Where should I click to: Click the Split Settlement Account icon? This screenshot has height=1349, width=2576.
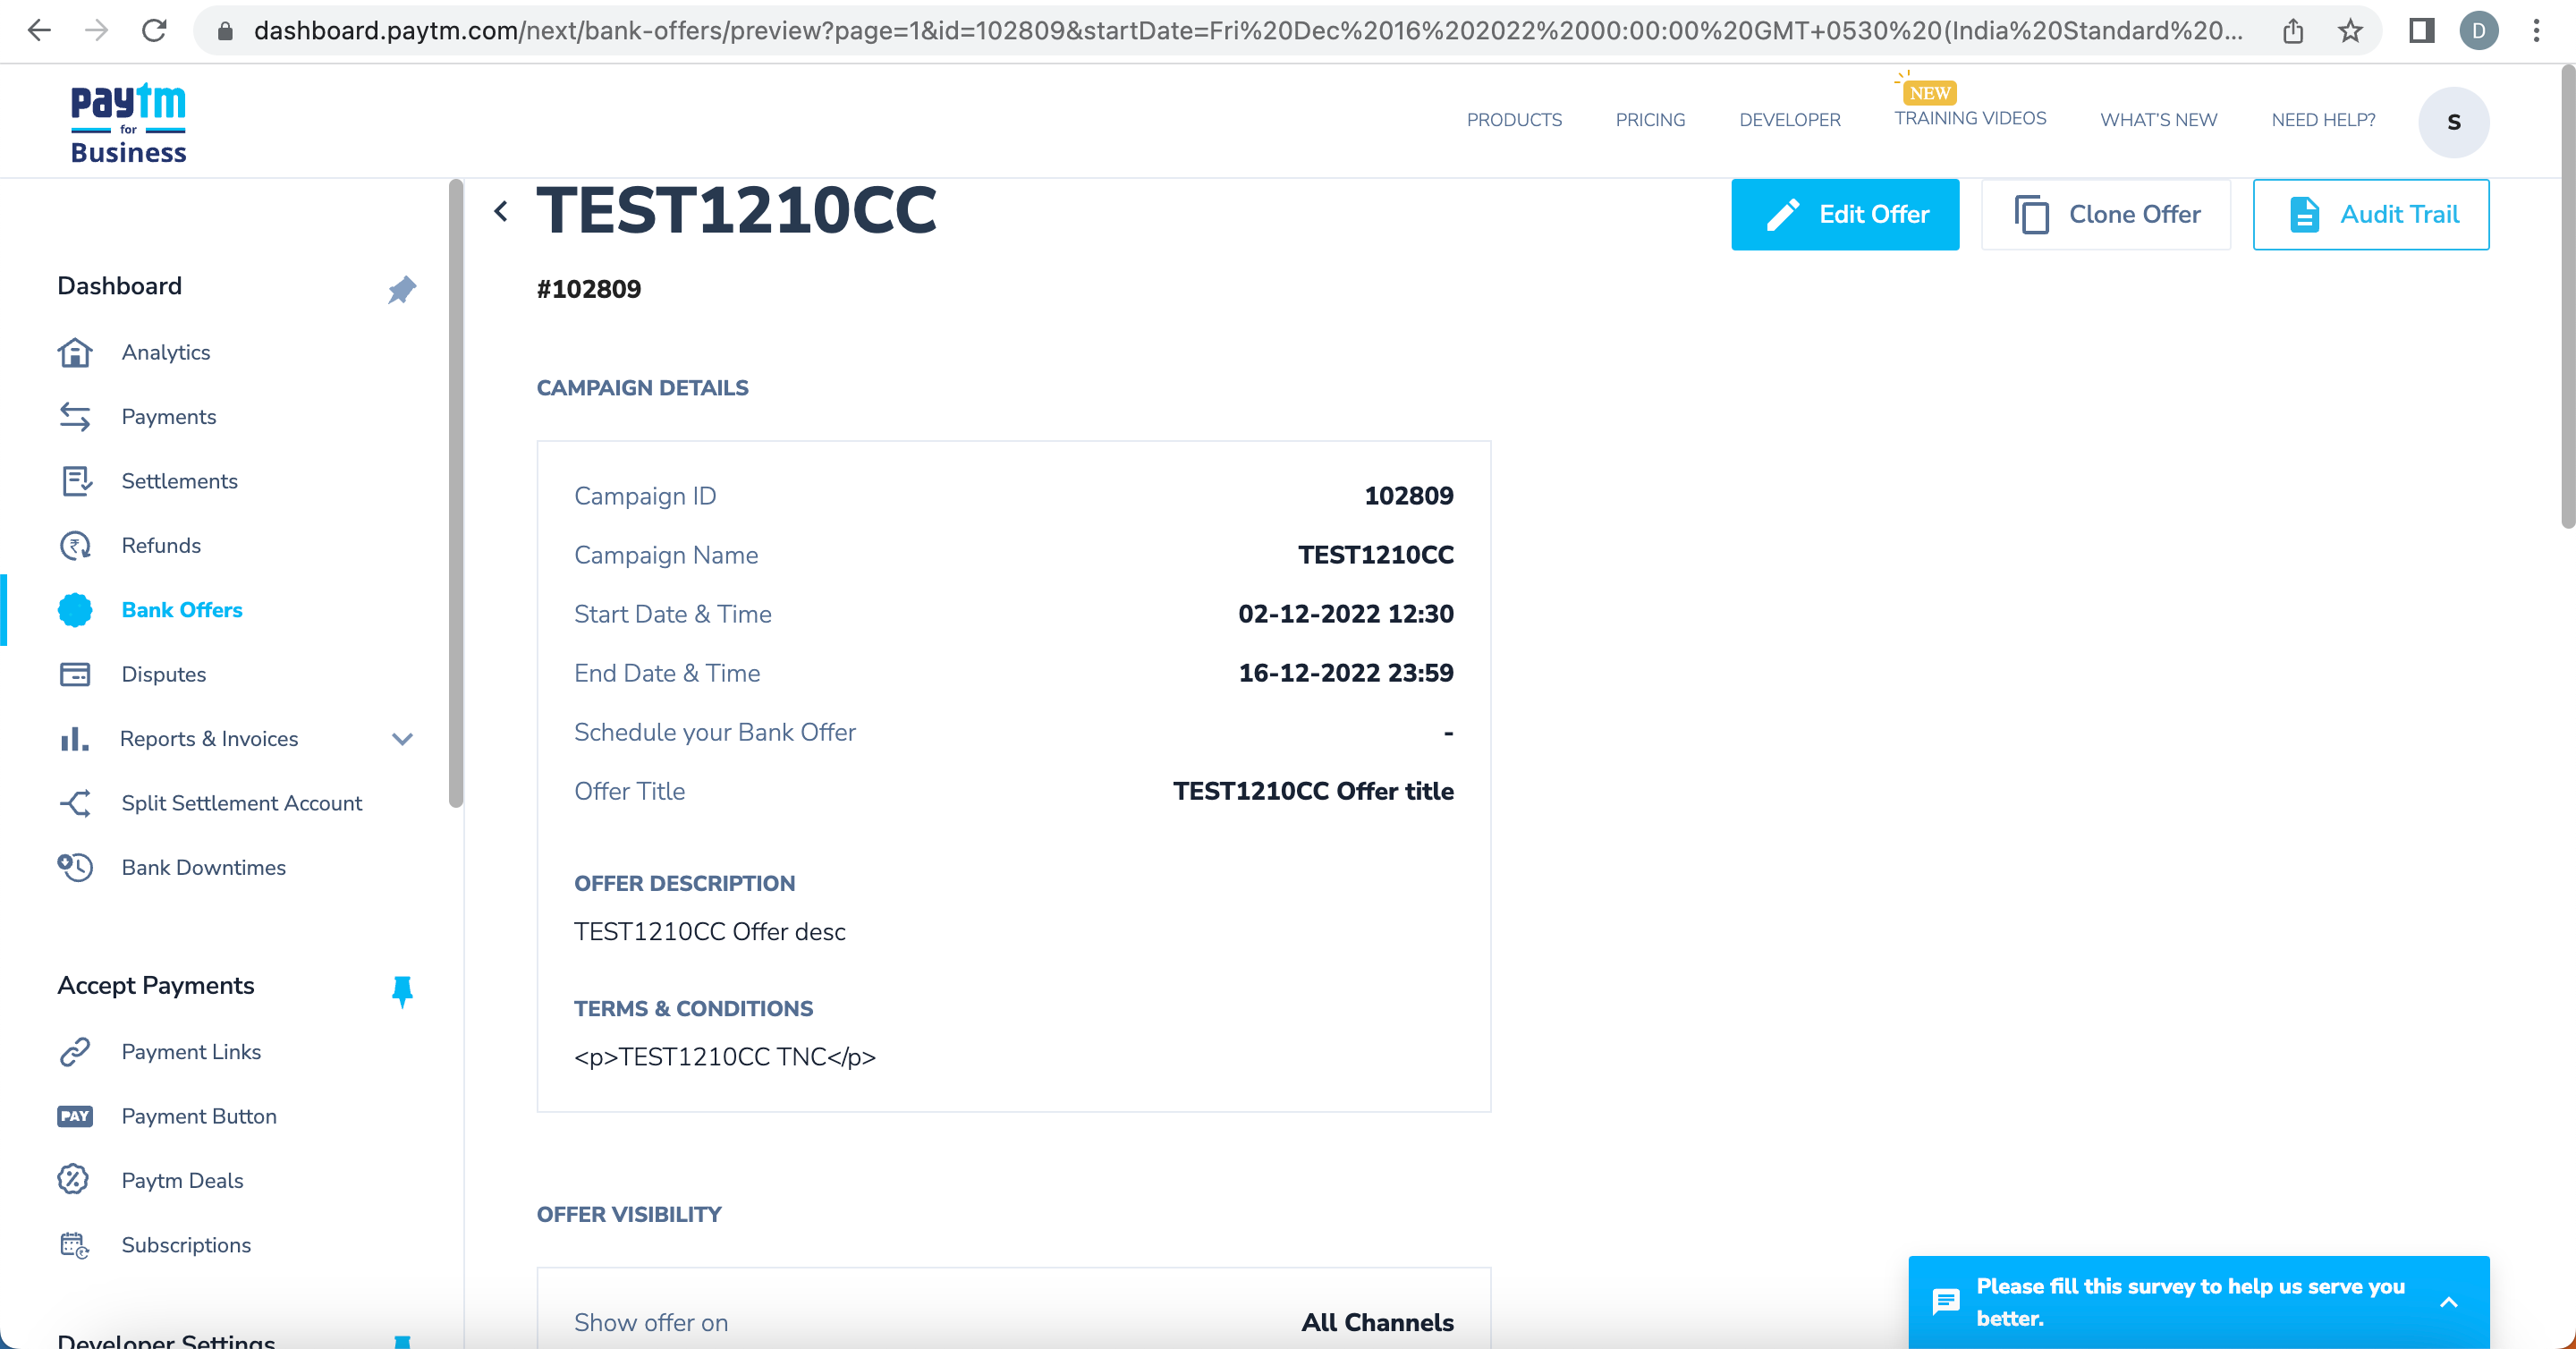(x=75, y=803)
